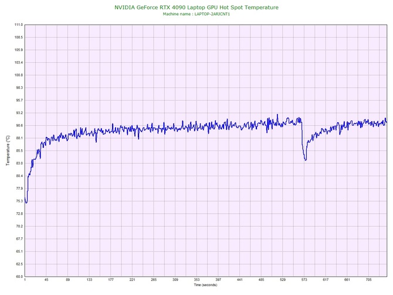Image resolution: width=393 pixels, height=295 pixels.
Task: Click the time tick labeled 353
Action: (x=196, y=280)
